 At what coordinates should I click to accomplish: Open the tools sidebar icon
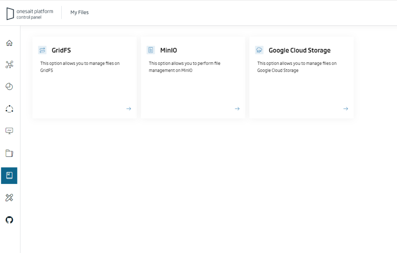9,198
